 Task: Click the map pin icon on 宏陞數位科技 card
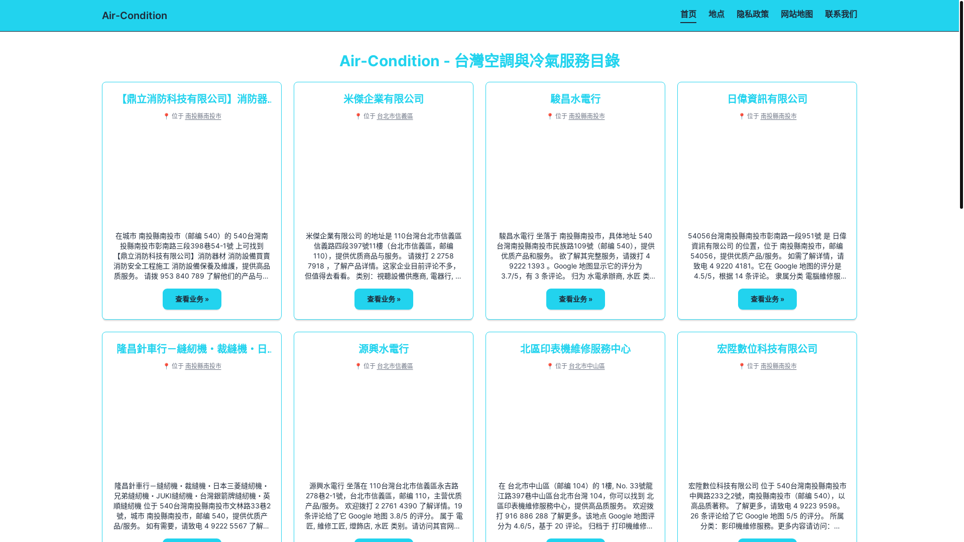pyautogui.click(x=742, y=366)
